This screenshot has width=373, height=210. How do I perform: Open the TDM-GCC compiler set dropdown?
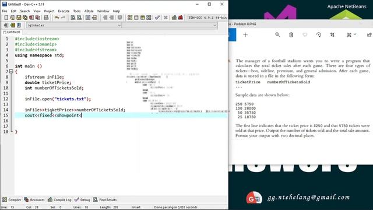[207, 17]
